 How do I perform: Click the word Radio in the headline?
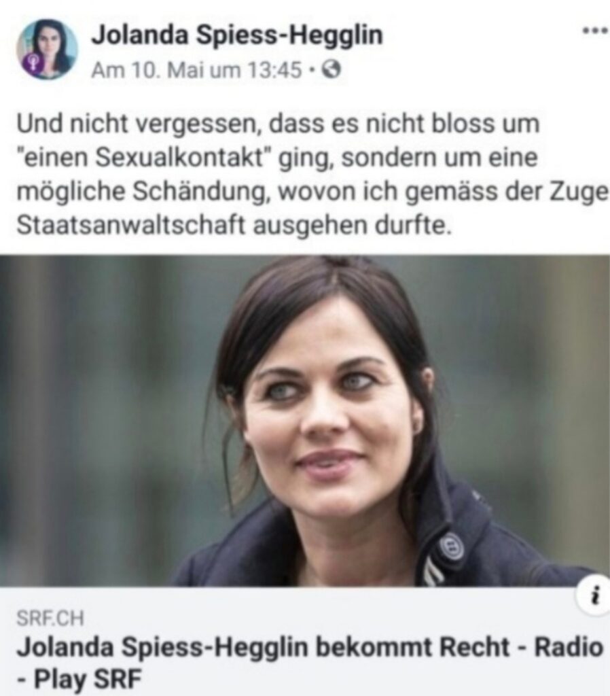click(x=569, y=647)
